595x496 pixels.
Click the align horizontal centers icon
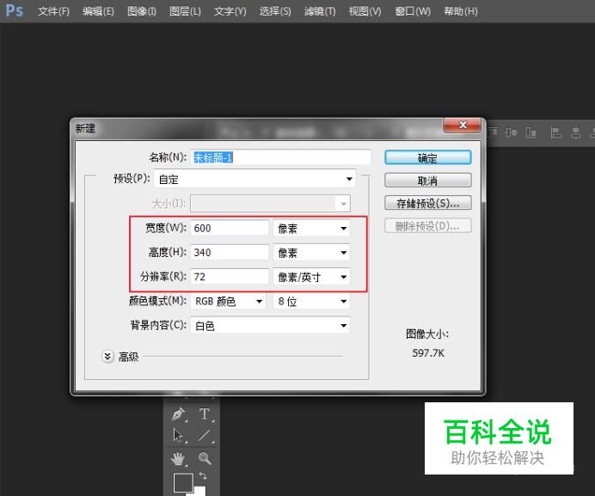pyautogui.click(x=575, y=133)
